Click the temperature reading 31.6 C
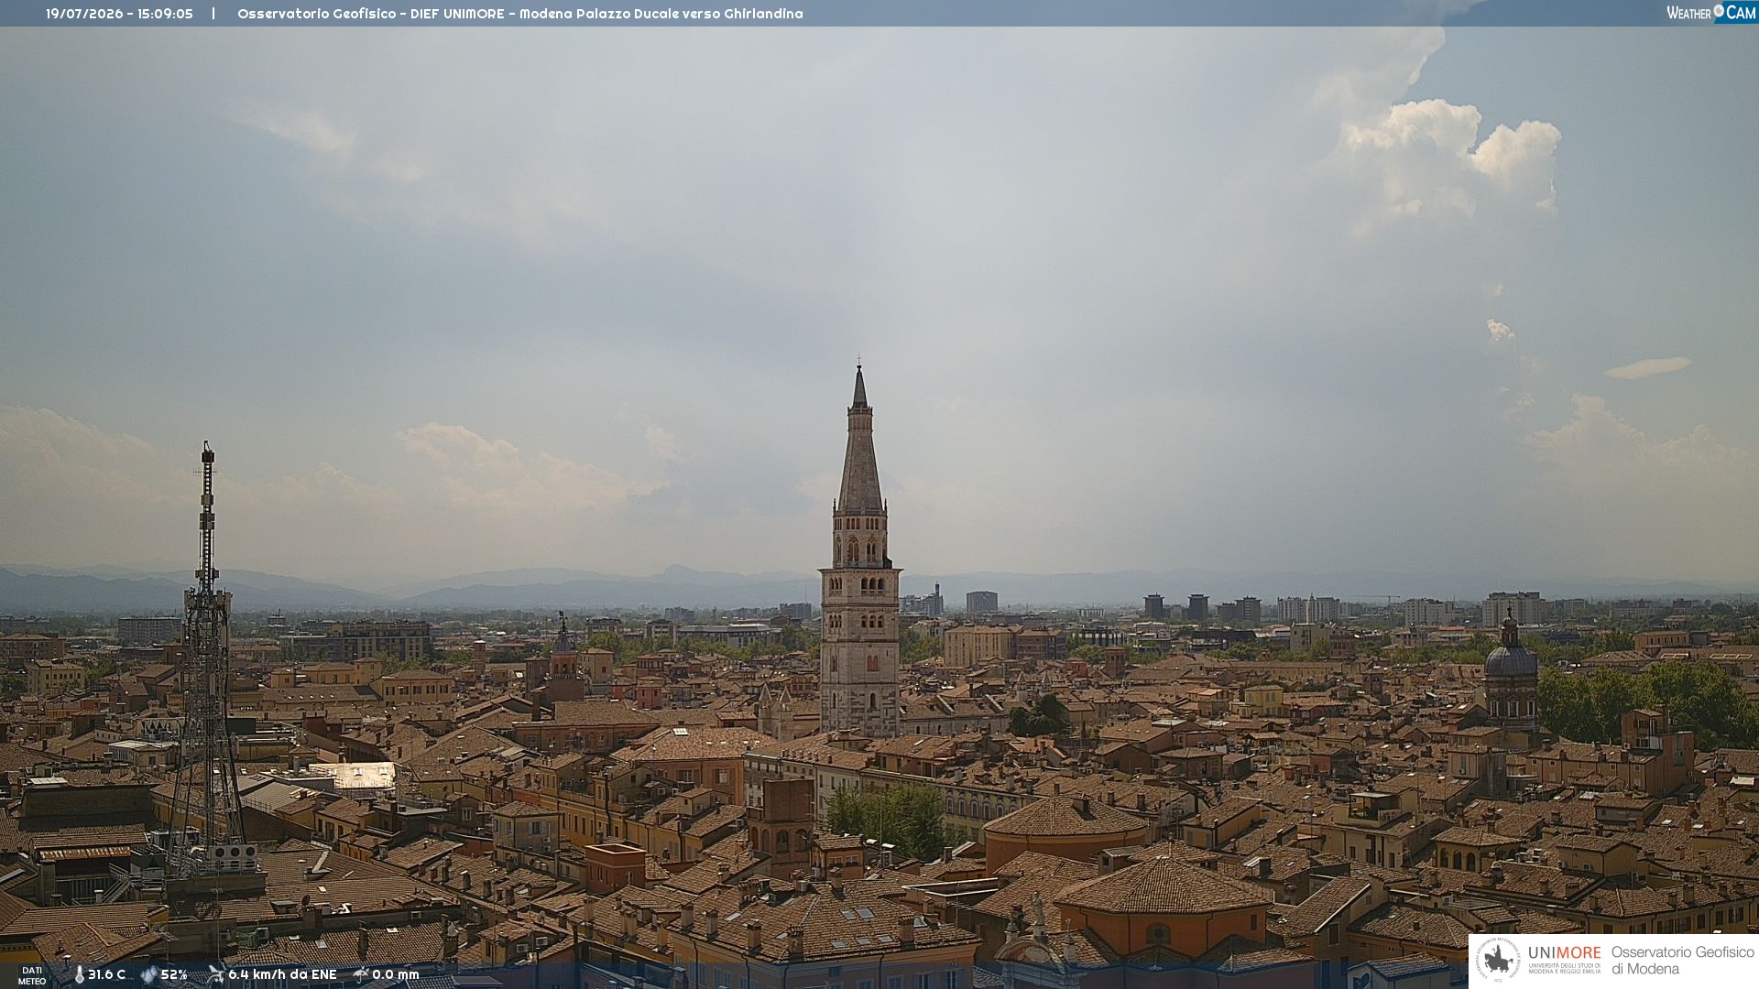 [x=106, y=974]
